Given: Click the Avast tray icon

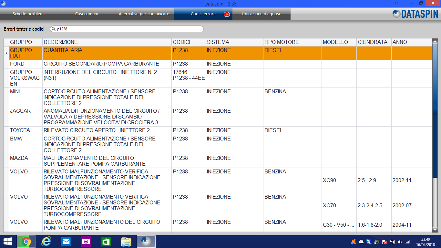Looking at the screenshot, I should 354,242.
